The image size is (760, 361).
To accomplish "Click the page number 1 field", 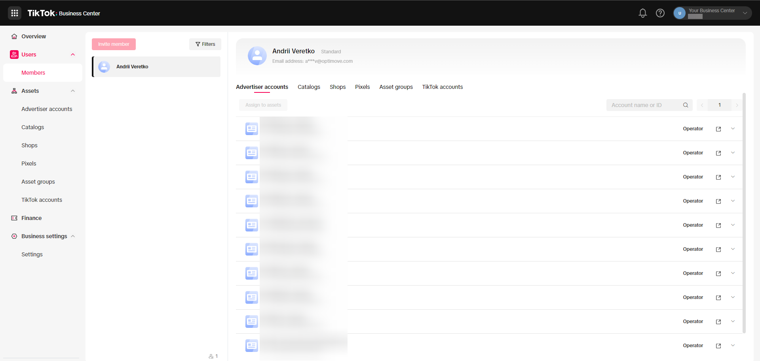I will point(720,105).
